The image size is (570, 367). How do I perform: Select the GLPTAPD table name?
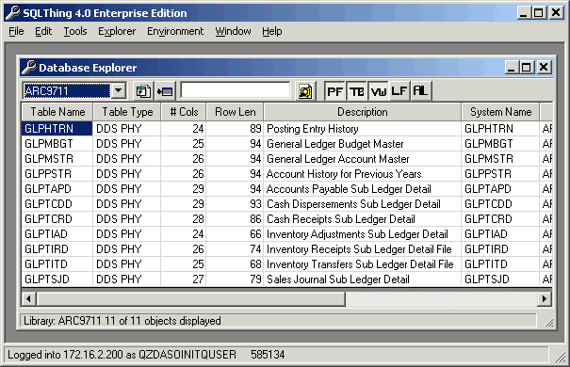click(x=48, y=189)
